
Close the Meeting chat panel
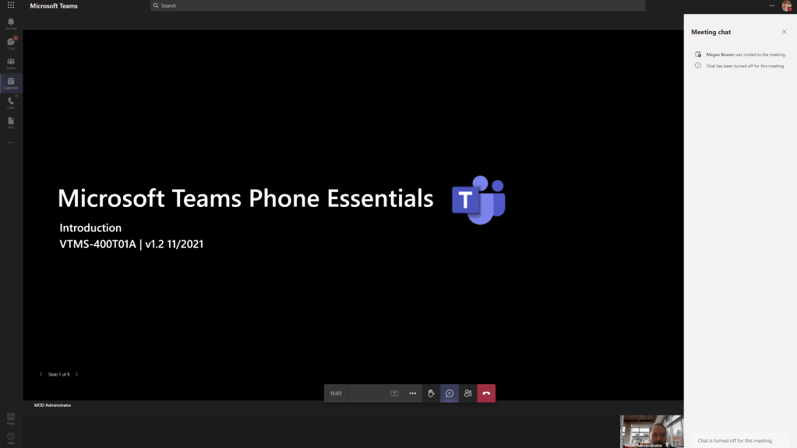tap(784, 32)
